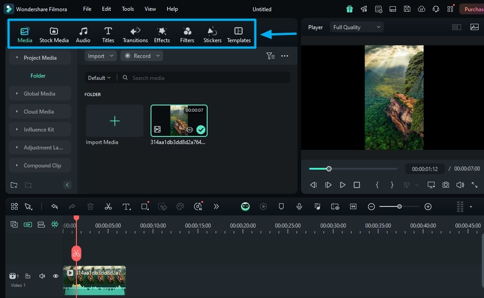Open the Effects panel
The height and width of the screenshot is (298, 484).
click(162, 35)
